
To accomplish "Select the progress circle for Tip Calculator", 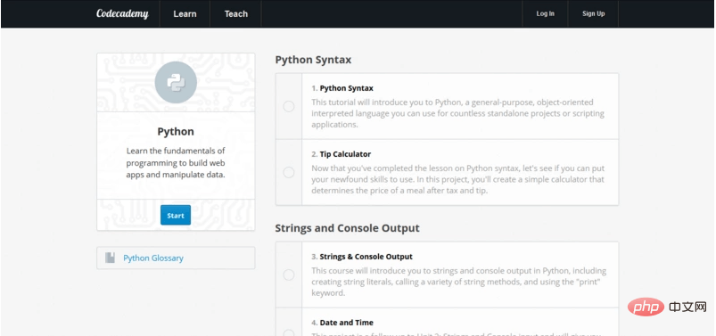I will (289, 172).
